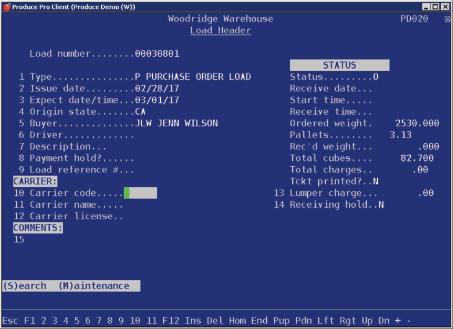Click Ordered weight value 2530.000
Screen dimensions: 453x329
click(x=417, y=123)
